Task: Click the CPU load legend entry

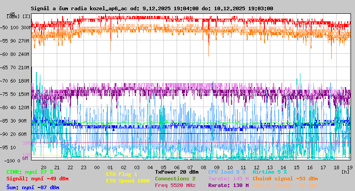Action: 226,171
